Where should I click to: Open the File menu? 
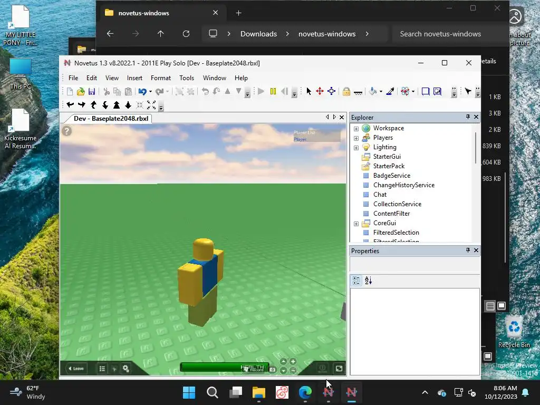73,78
